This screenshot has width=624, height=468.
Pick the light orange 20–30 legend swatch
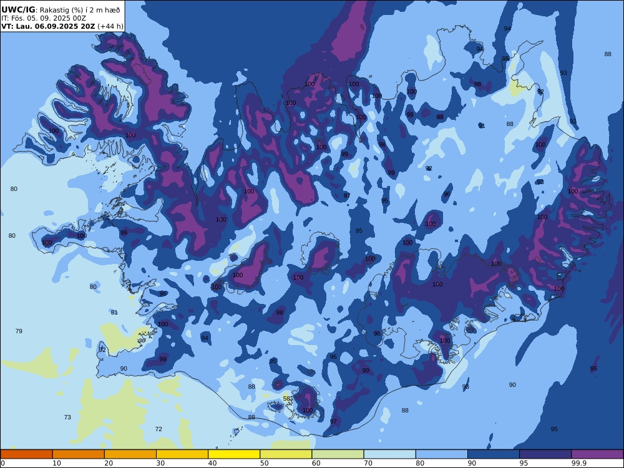tap(130, 454)
